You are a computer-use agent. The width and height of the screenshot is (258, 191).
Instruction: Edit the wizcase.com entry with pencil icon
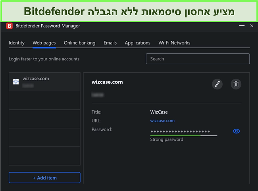click(x=217, y=84)
